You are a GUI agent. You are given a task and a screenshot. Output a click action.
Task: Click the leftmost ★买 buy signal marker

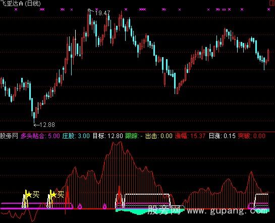coord(33,195)
